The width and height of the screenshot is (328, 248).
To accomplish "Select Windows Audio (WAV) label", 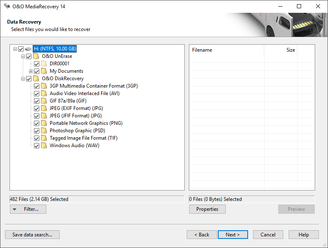I will pyautogui.click(x=74, y=146).
